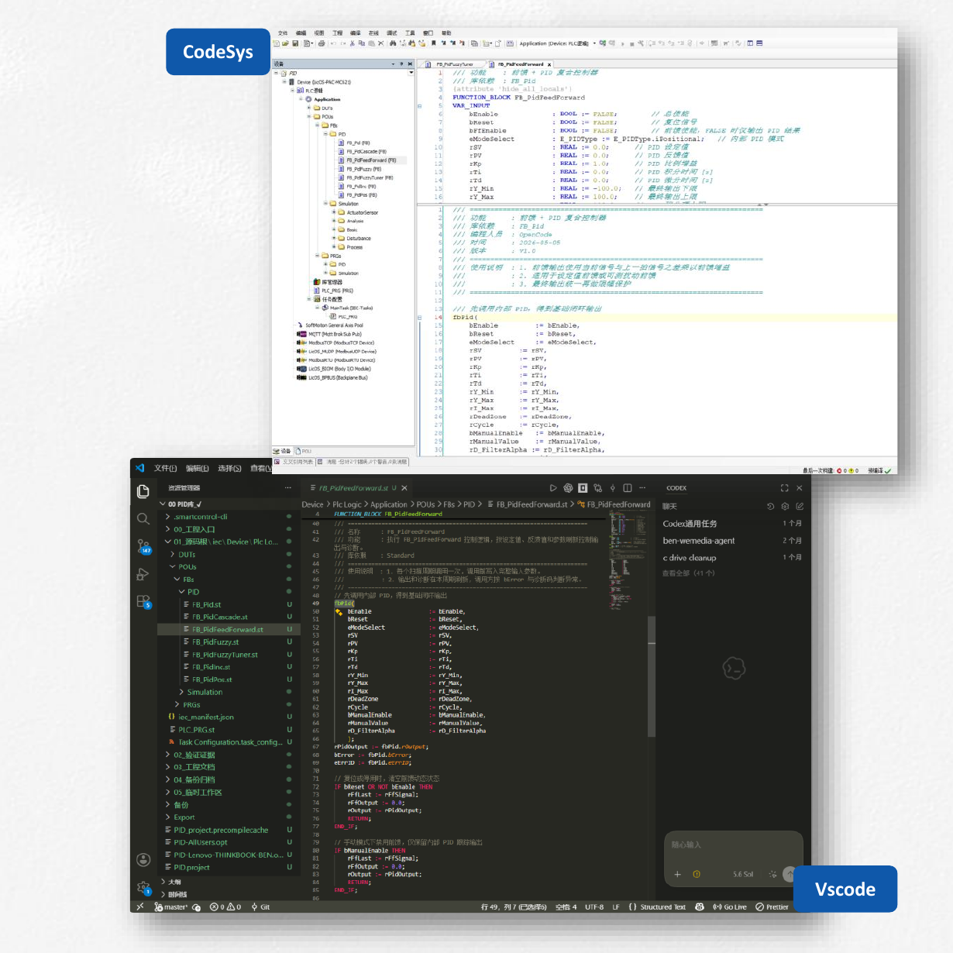This screenshot has height=953, width=953.
Task: Click 查看全部 (41 个) link in Codex
Action: tap(688, 573)
